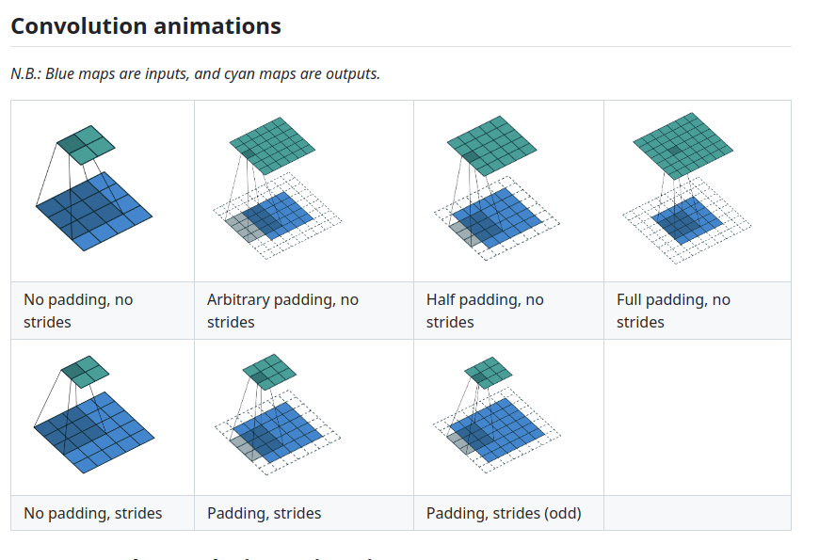The width and height of the screenshot is (819, 560).
Task: Click the blue input map in Full padding animation
Action: (x=688, y=221)
